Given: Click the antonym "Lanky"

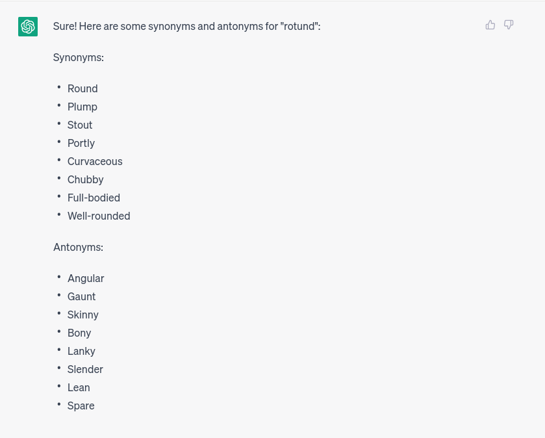Looking at the screenshot, I should 81,351.
